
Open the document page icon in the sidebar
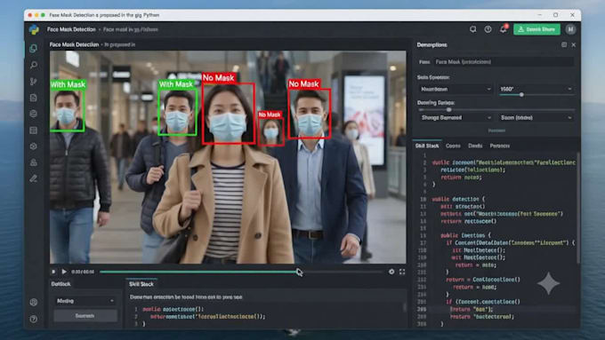[x=34, y=98]
